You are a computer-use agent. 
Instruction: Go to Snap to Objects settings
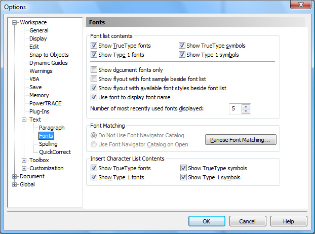tap(49, 55)
